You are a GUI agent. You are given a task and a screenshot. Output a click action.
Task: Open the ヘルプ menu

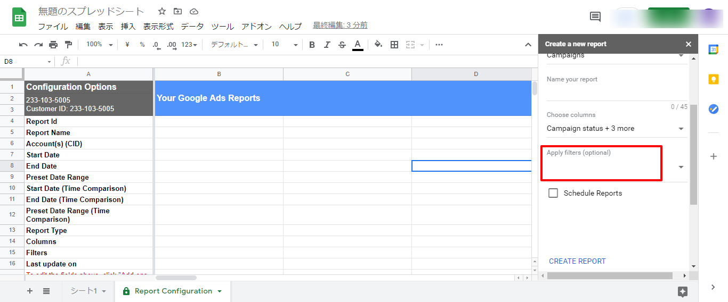(290, 26)
